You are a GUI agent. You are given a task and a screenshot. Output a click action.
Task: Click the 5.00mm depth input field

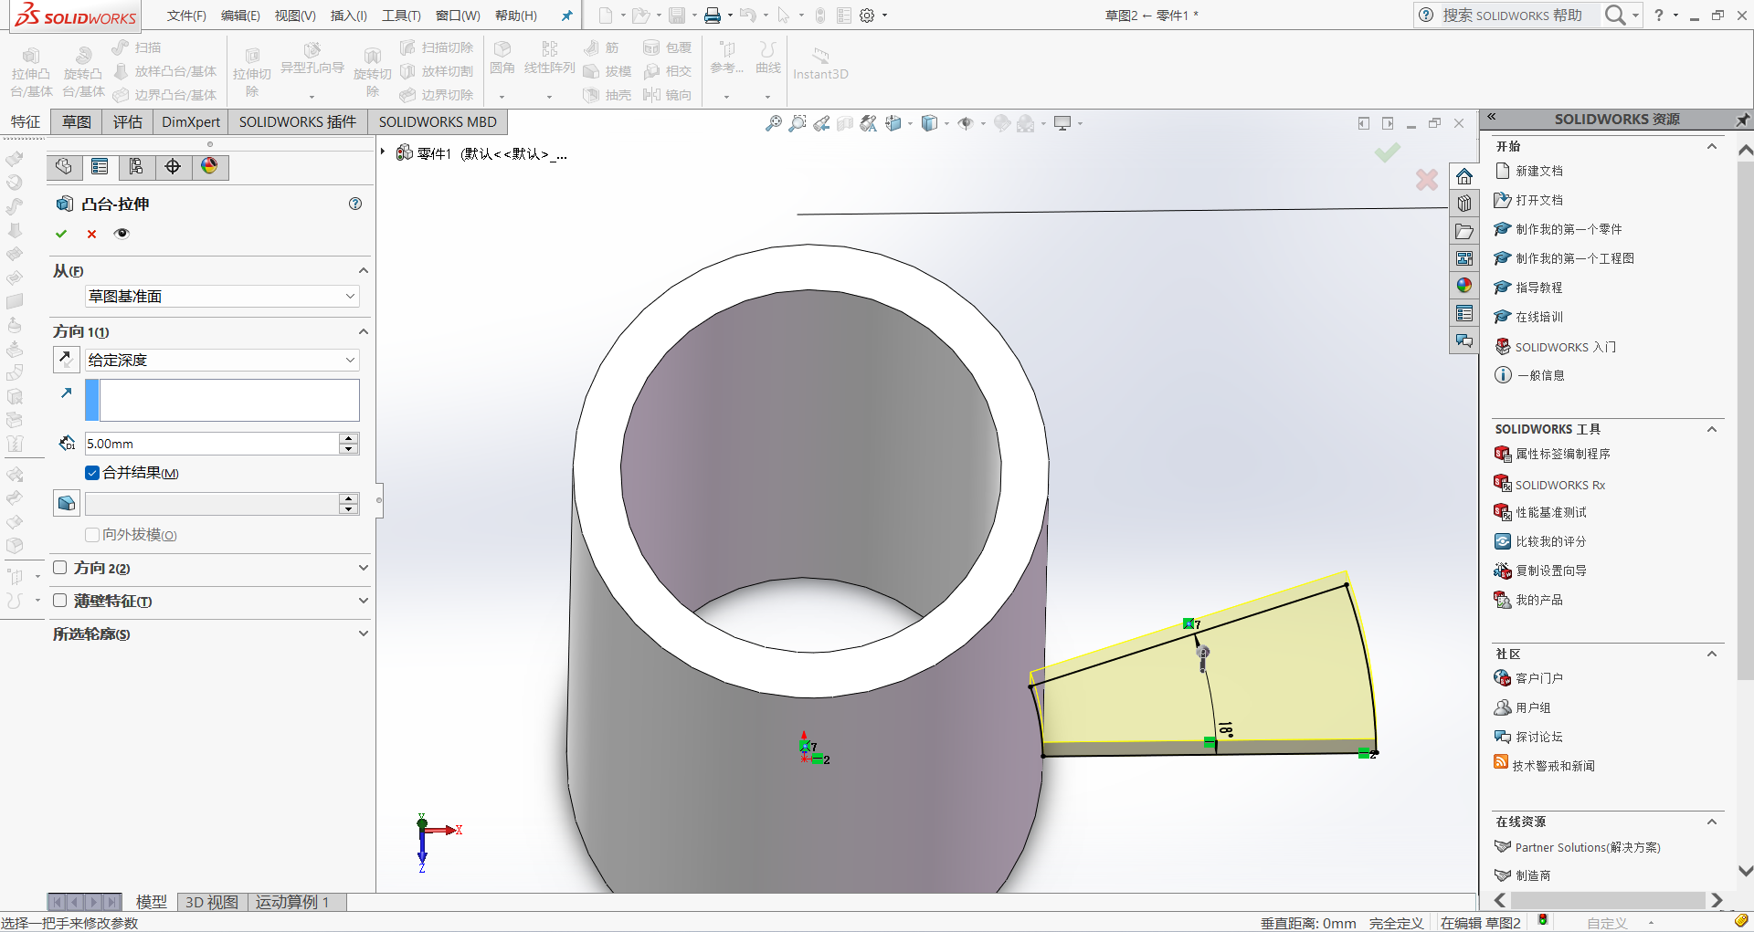[x=210, y=444]
